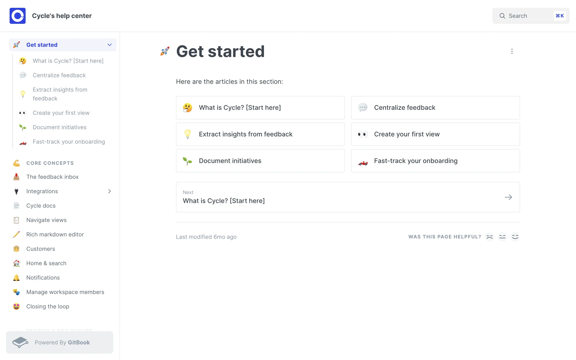Open the Document initiatives card

(260, 161)
